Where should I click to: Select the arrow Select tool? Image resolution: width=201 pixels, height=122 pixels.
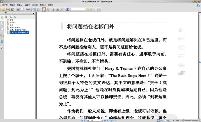click(x=48, y=9)
